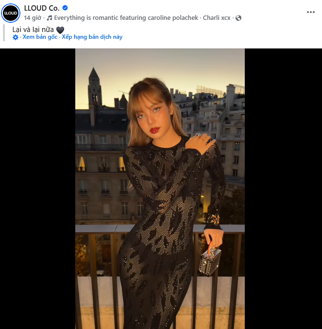Click the black bar right of video
The width and height of the screenshot is (322, 329).
pos(283,188)
